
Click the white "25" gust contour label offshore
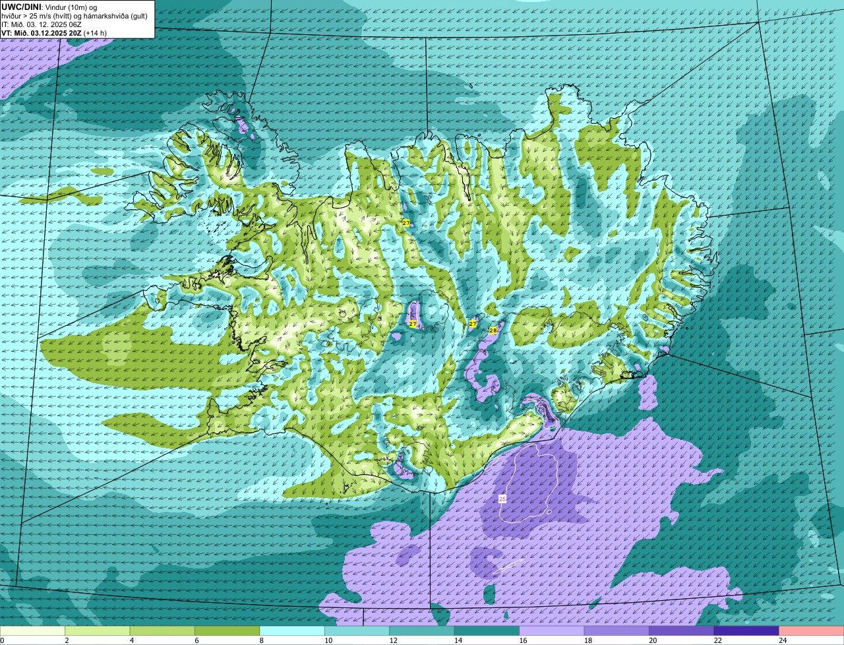pos(502,499)
